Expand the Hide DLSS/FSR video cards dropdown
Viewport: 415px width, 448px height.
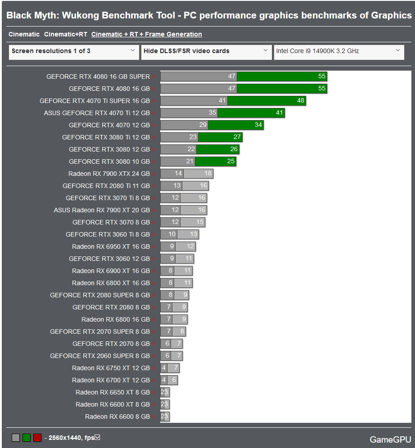point(206,52)
